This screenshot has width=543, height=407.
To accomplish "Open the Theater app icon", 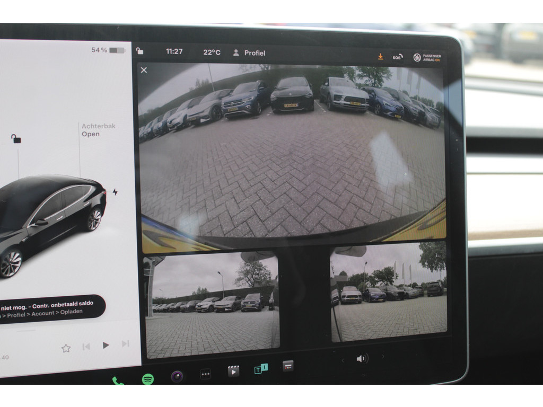I will (x=233, y=371).
